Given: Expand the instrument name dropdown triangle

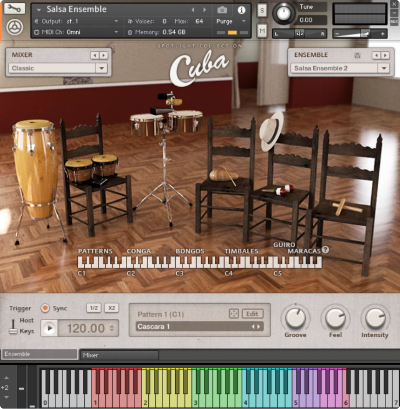Looking at the screenshot, I should click(39, 10).
